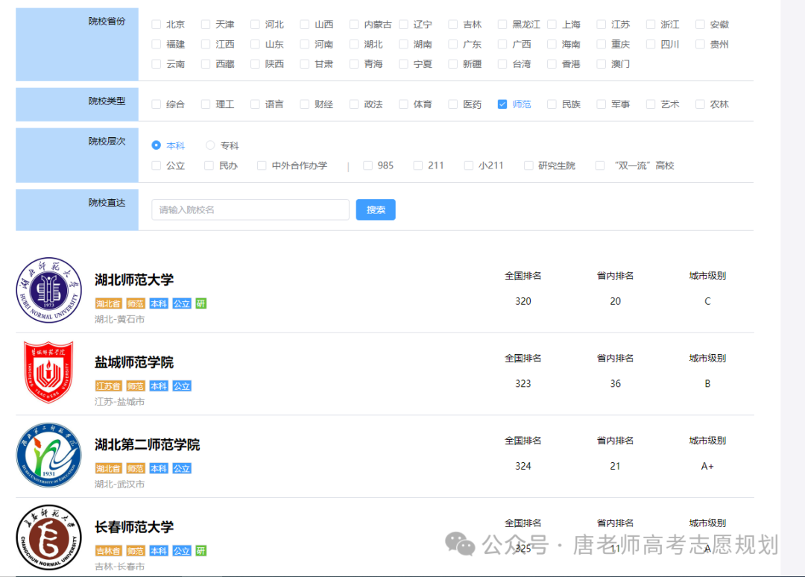Open the 湖北师范大学 title link
805x577 pixels.
134,280
